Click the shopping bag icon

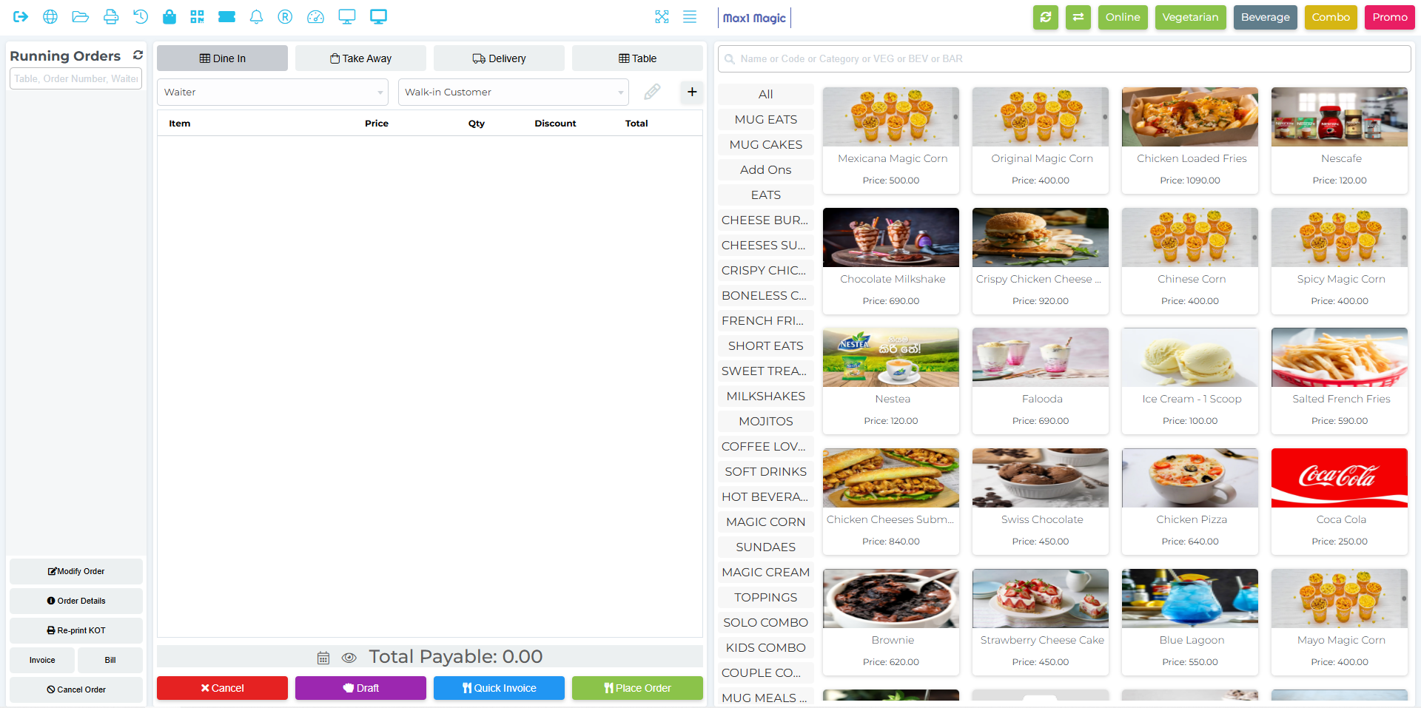tap(169, 17)
